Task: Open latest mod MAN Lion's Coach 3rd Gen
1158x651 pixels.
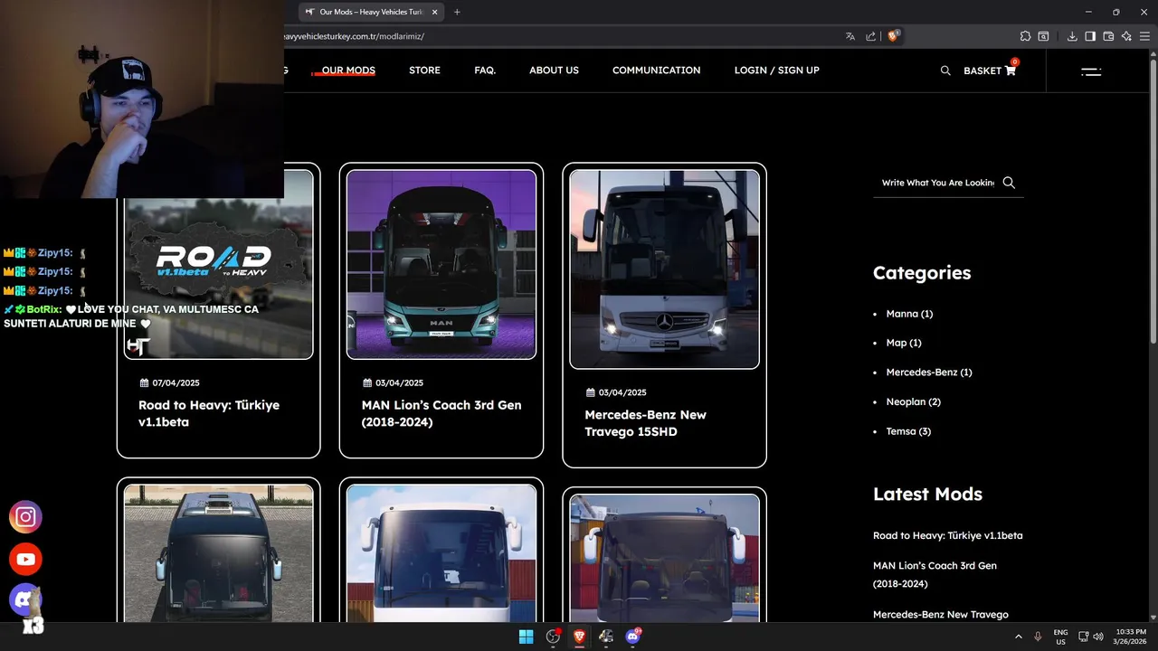Action: tap(935, 575)
